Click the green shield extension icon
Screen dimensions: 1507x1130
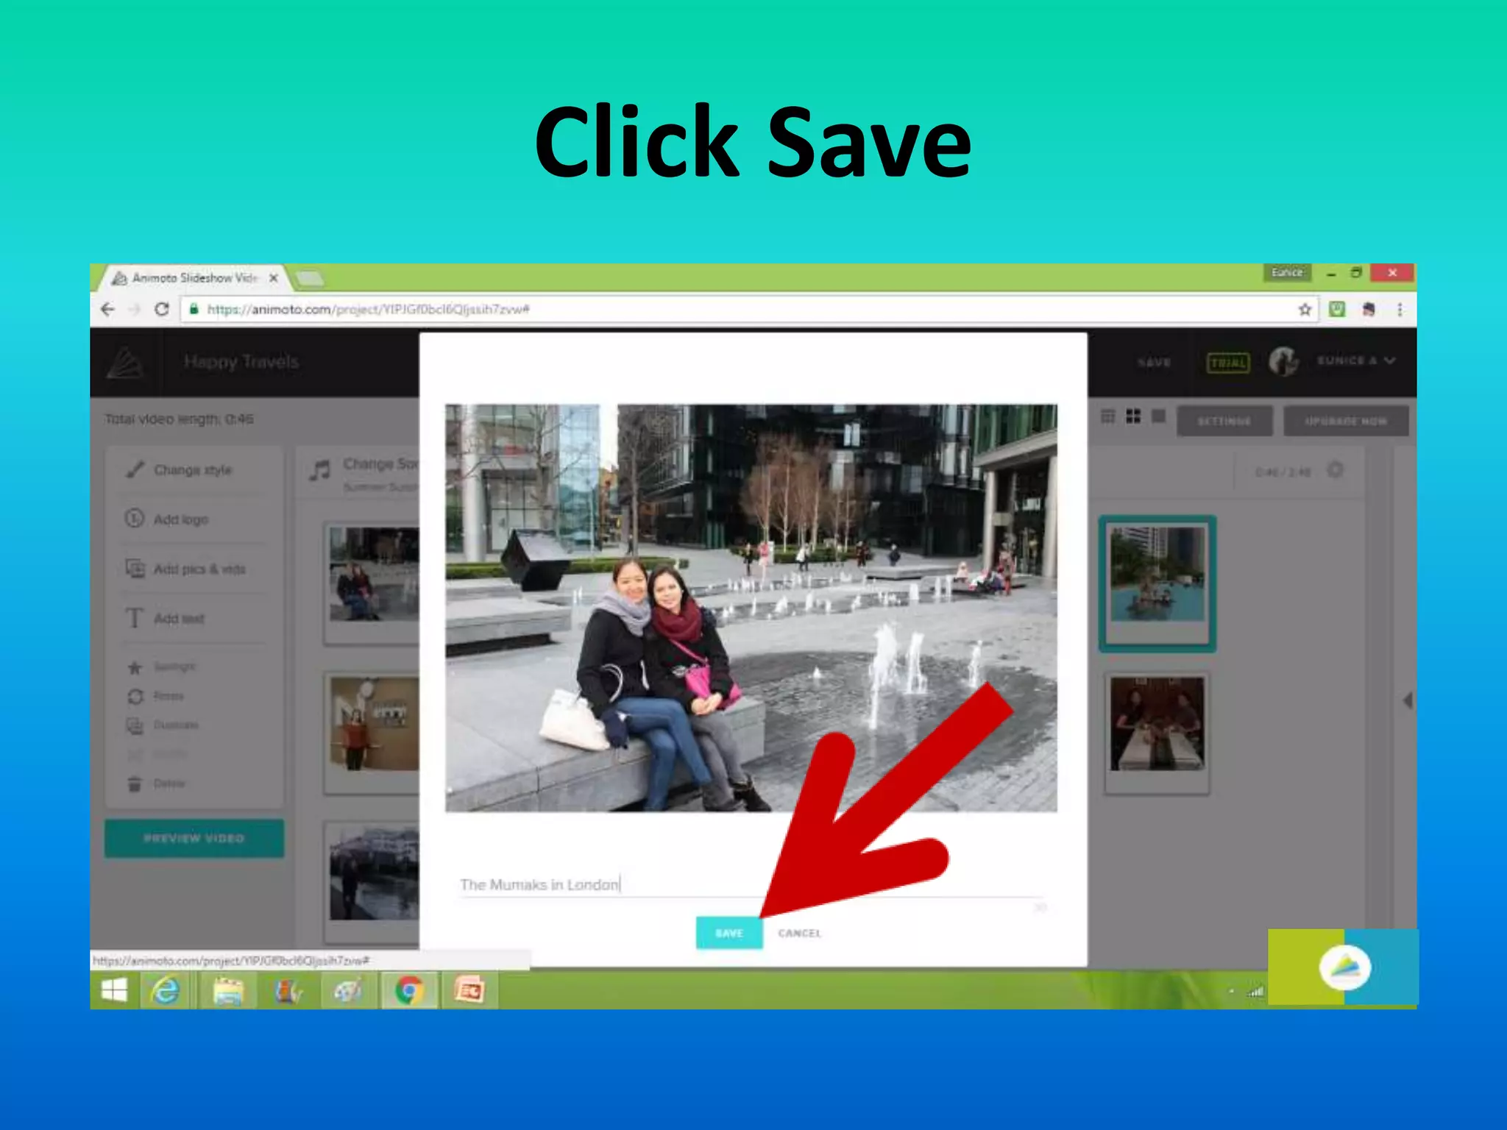pyautogui.click(x=1337, y=309)
